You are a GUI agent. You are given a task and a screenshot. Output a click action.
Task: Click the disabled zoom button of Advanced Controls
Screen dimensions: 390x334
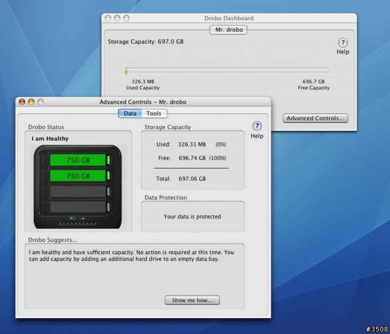[41, 102]
